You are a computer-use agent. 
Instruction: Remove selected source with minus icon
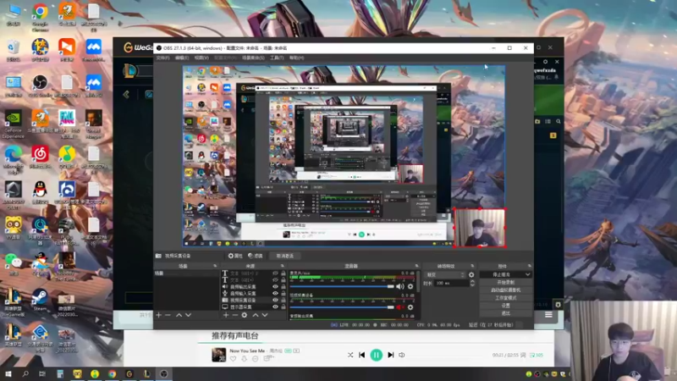235,315
